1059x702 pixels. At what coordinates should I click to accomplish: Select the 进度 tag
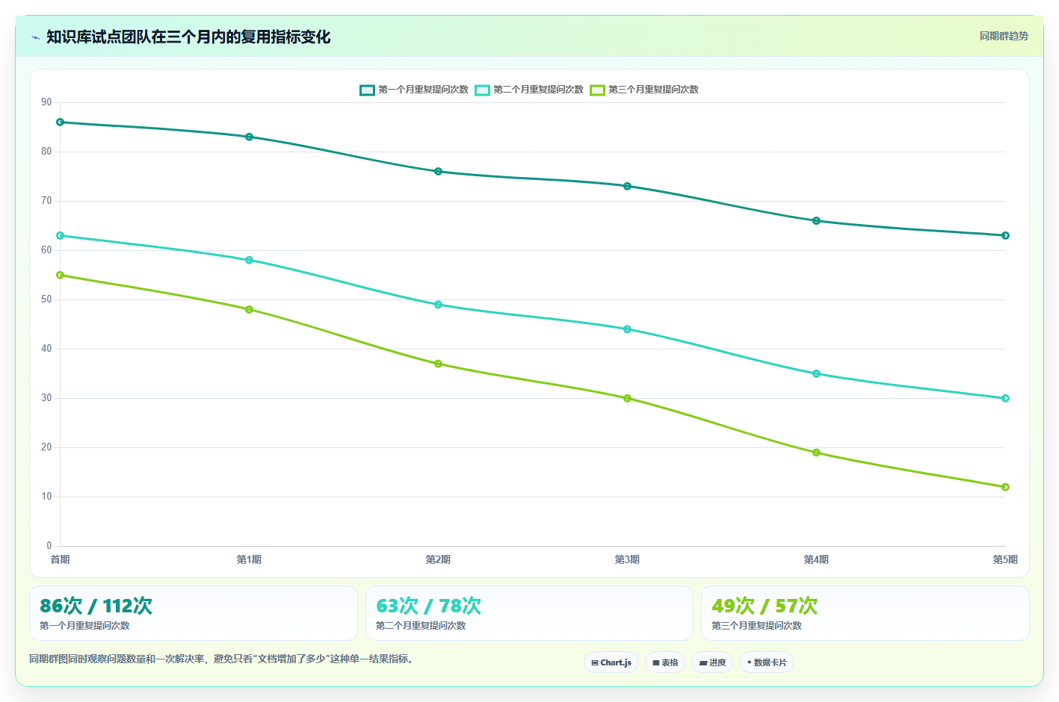tap(712, 662)
